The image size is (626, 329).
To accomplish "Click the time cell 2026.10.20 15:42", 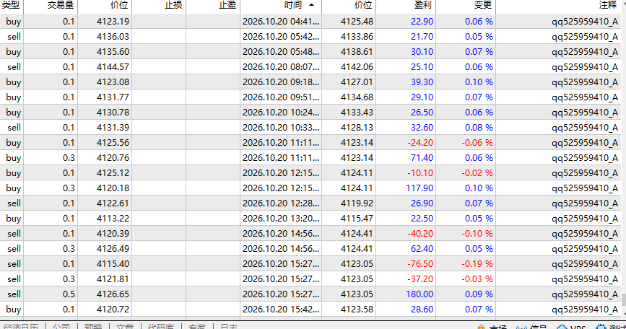I will [281, 310].
